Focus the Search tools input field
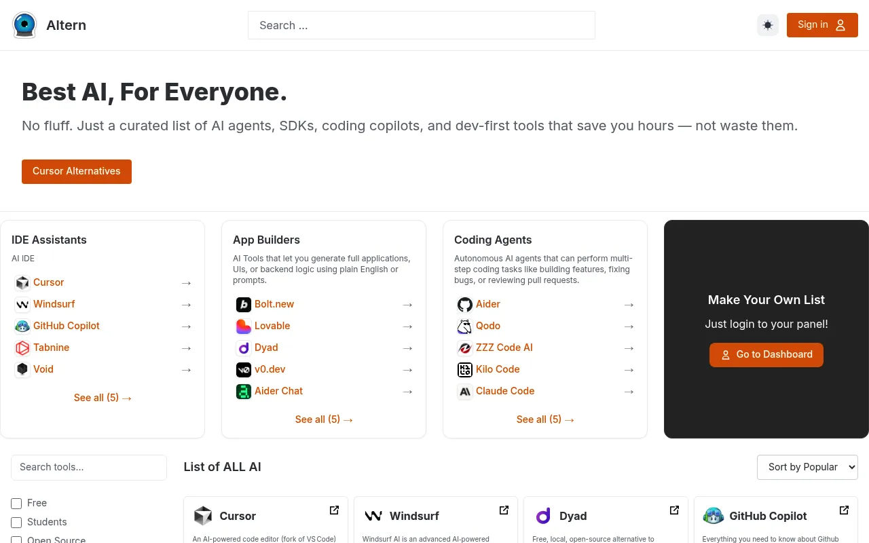 tap(89, 467)
